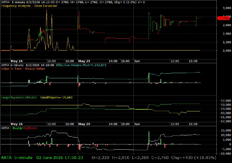Click the O=2,320 status bar value
The width and height of the screenshot is (232, 163).
click(x=100, y=158)
